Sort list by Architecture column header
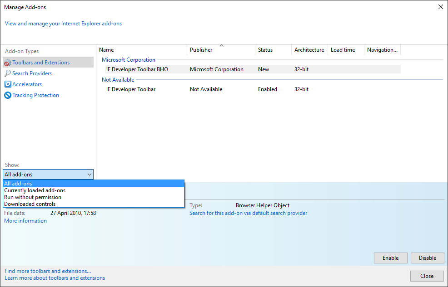The image size is (448, 287). coord(309,50)
